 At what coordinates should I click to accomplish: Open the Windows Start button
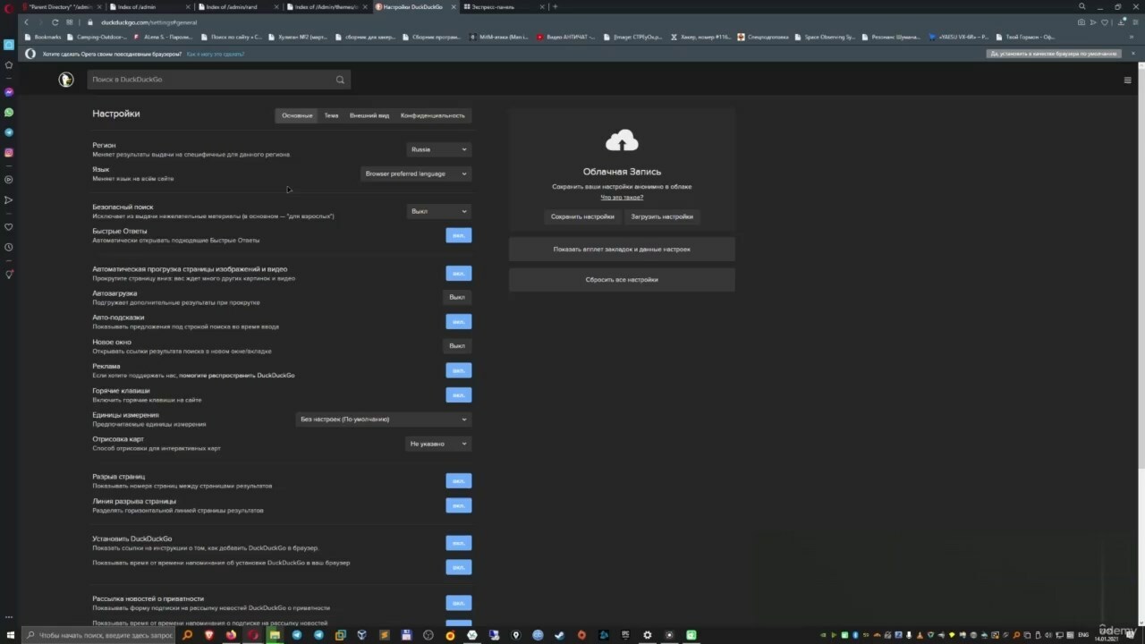point(9,635)
